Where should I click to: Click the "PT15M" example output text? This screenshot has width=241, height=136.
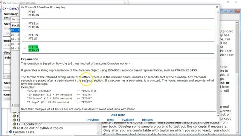87,95
